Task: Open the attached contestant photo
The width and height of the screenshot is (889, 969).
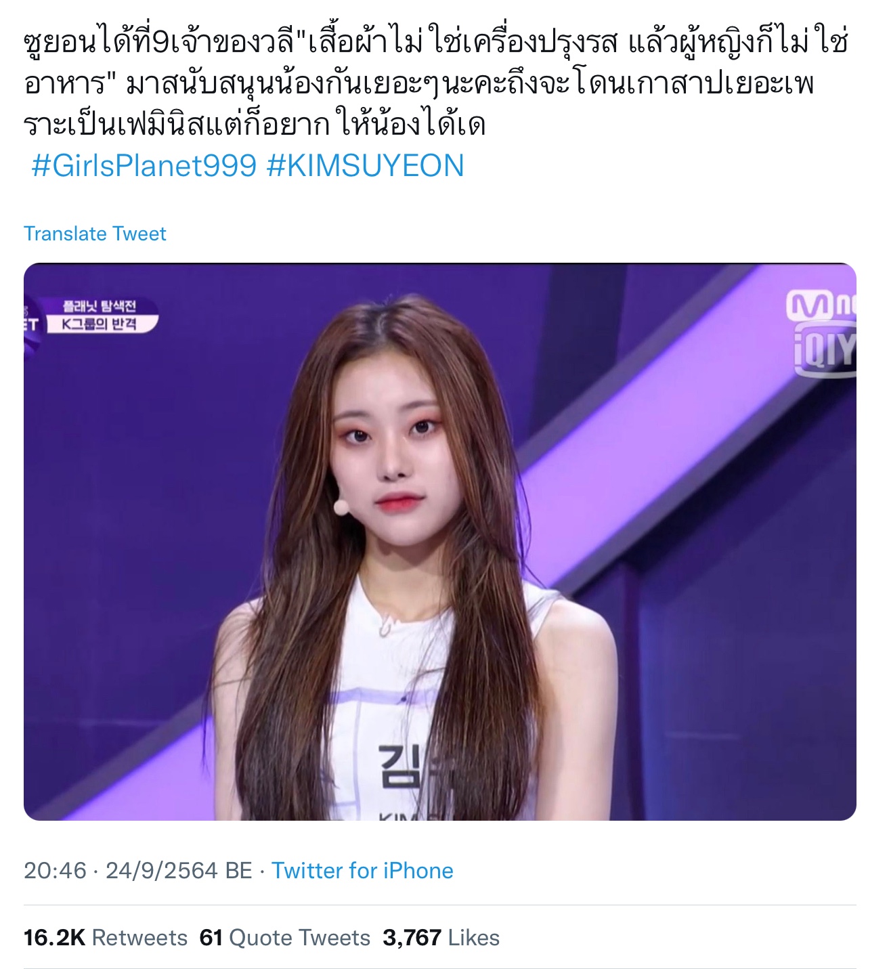Action: [x=440, y=542]
